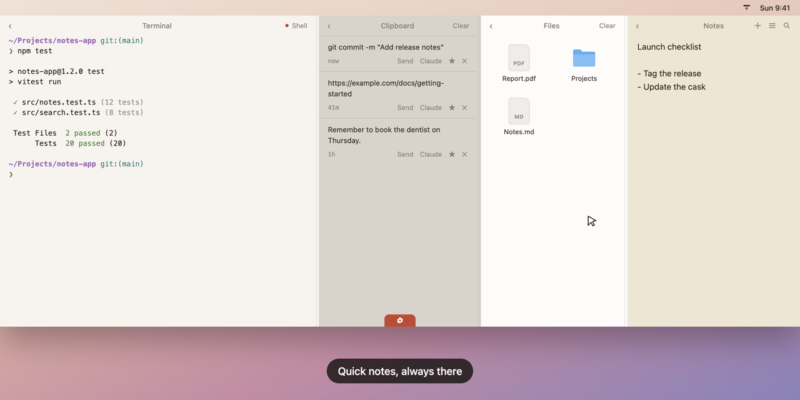Click the 'Tests 20 passed' line
800x400 pixels.
(x=80, y=143)
